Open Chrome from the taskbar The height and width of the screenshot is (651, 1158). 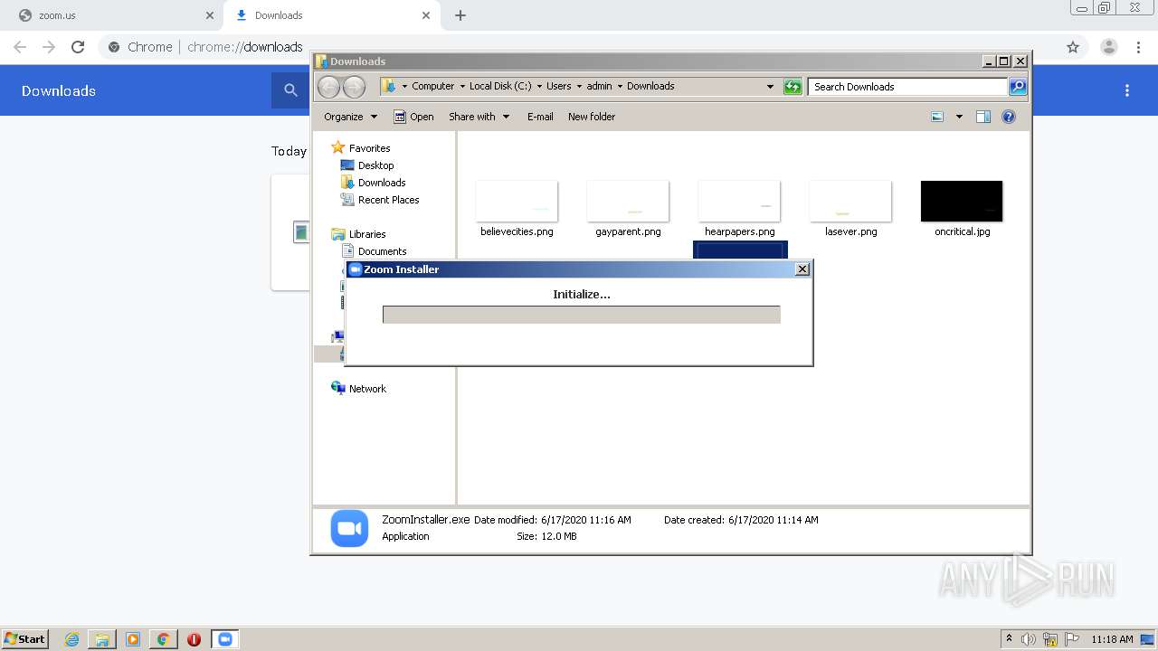(x=163, y=639)
